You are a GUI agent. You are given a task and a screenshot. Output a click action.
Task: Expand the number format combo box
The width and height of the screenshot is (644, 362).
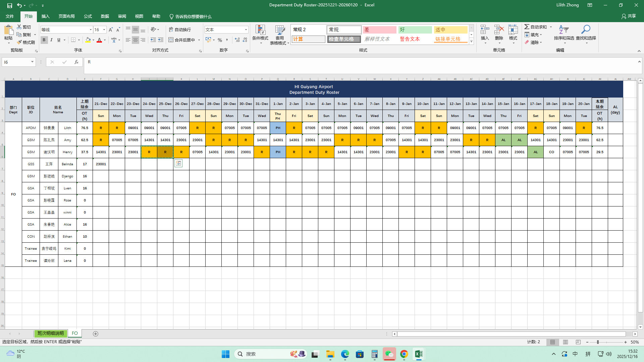click(x=246, y=30)
